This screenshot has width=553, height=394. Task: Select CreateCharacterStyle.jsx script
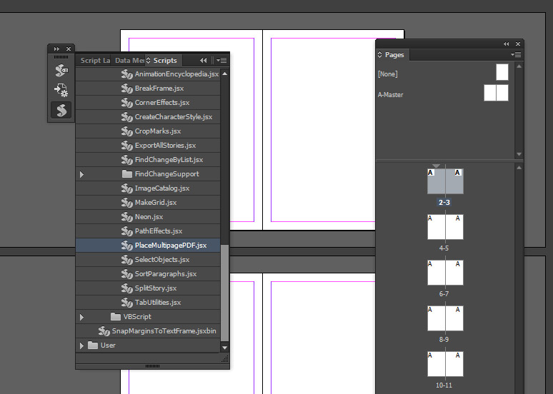[148, 117]
